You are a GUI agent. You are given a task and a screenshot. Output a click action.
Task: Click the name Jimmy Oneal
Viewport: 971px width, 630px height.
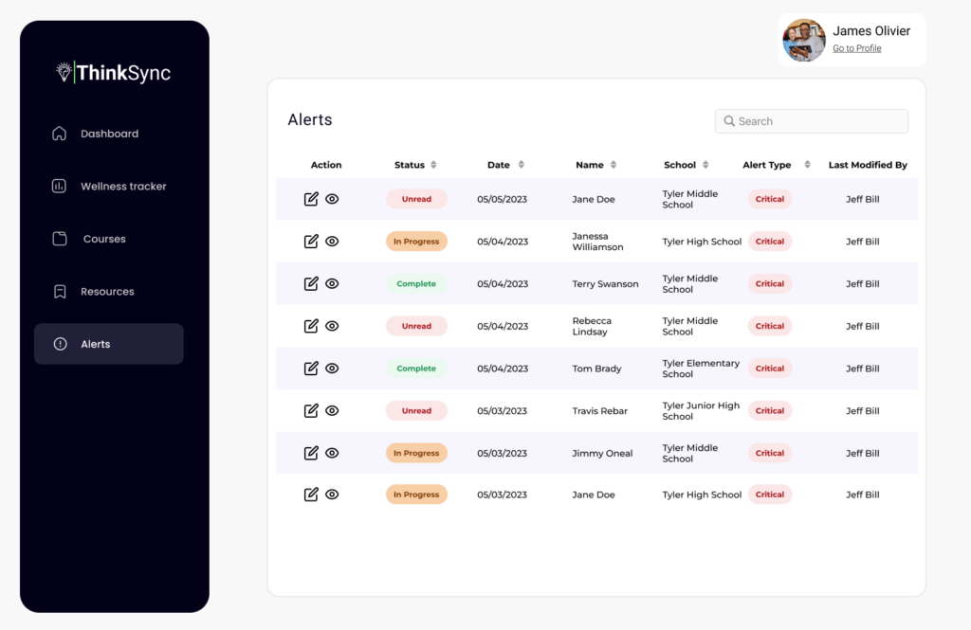[x=602, y=453]
